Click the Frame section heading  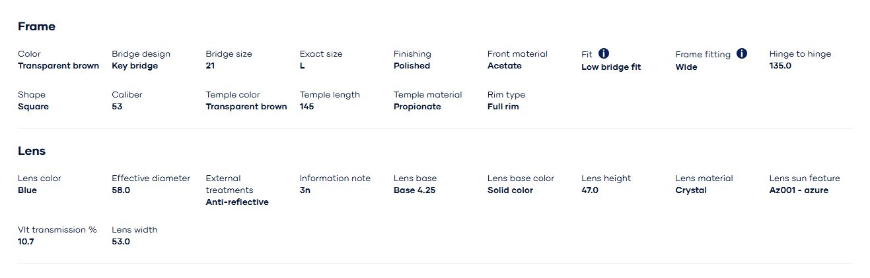pos(36,26)
